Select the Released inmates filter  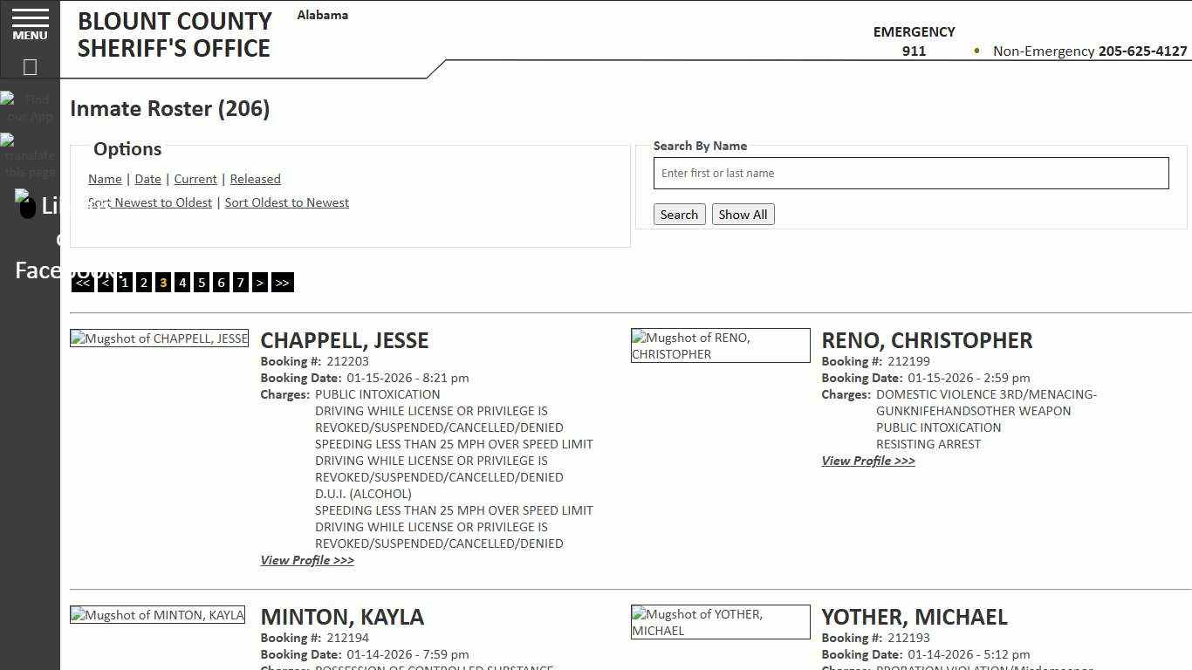(x=255, y=179)
